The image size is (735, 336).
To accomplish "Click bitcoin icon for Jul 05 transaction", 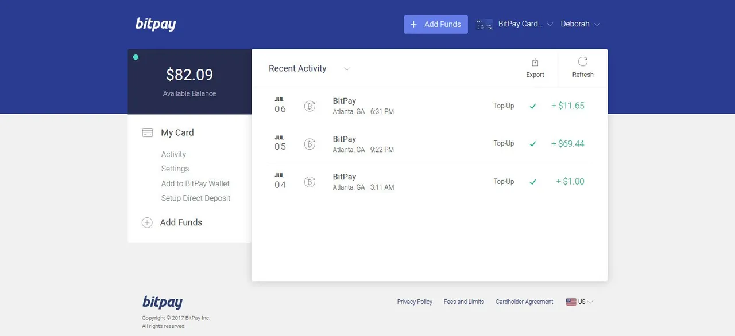I will pyautogui.click(x=310, y=144).
